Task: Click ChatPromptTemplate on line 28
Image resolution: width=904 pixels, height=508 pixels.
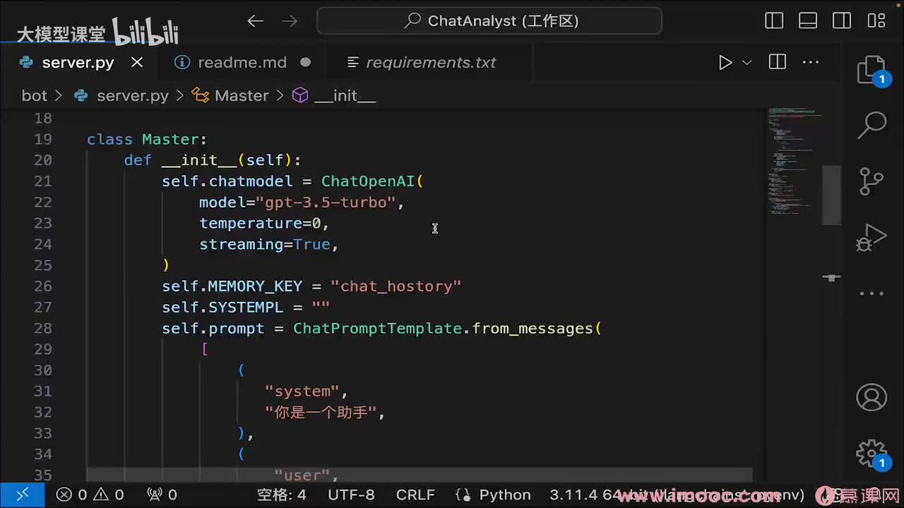Action: pyautogui.click(x=377, y=329)
